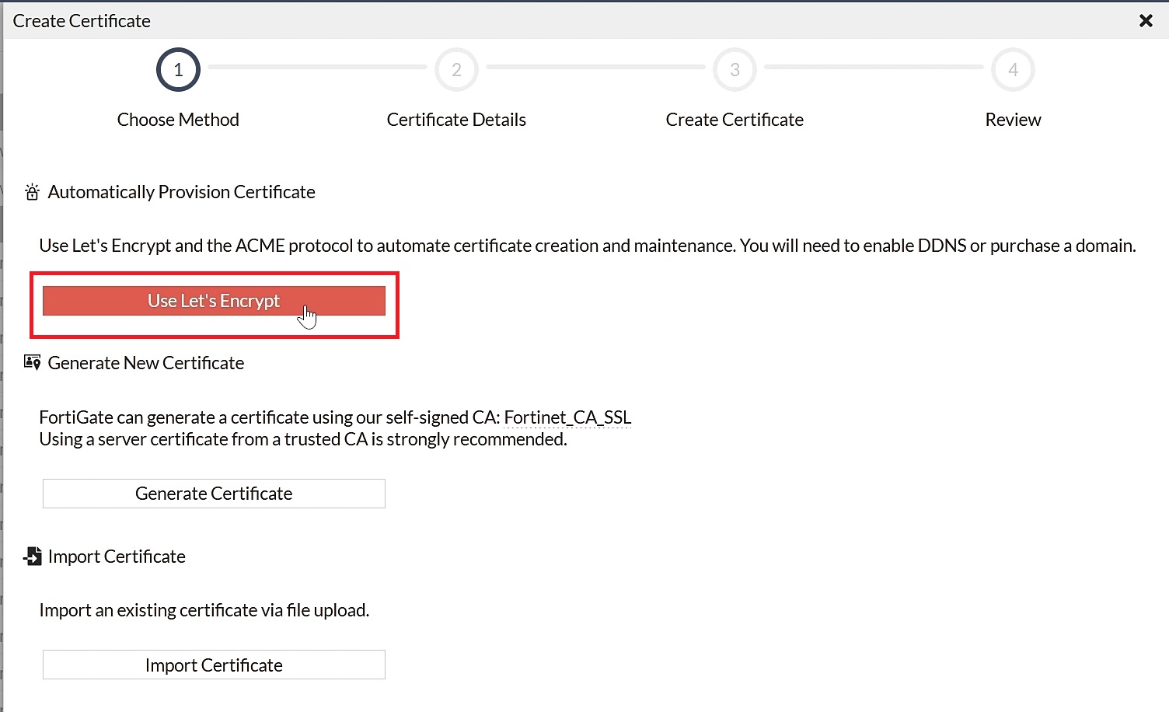This screenshot has width=1169, height=712.
Task: Open the Fortinet_CA_SSL link
Action: [567, 417]
